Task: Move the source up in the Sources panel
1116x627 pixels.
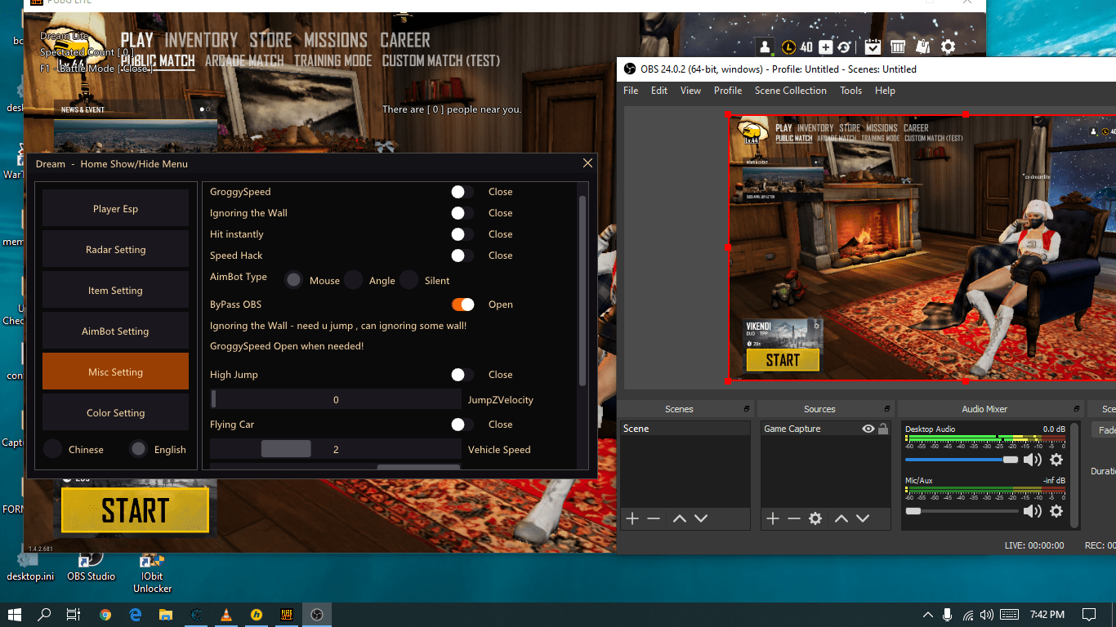Action: [841, 518]
